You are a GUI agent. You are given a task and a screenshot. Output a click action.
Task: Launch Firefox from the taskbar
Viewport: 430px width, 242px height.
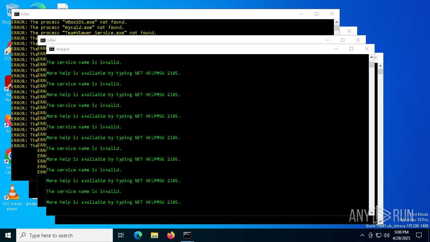pyautogui.click(x=171, y=235)
